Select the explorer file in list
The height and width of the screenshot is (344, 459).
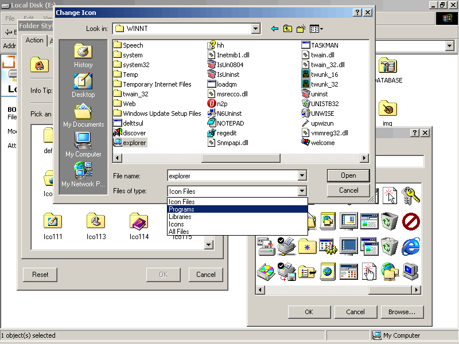(130, 143)
